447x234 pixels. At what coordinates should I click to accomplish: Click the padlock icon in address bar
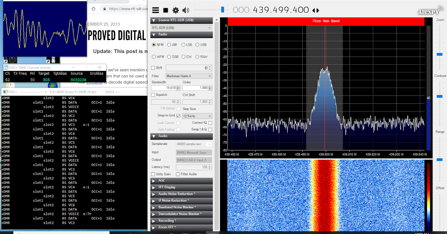click(105, 9)
